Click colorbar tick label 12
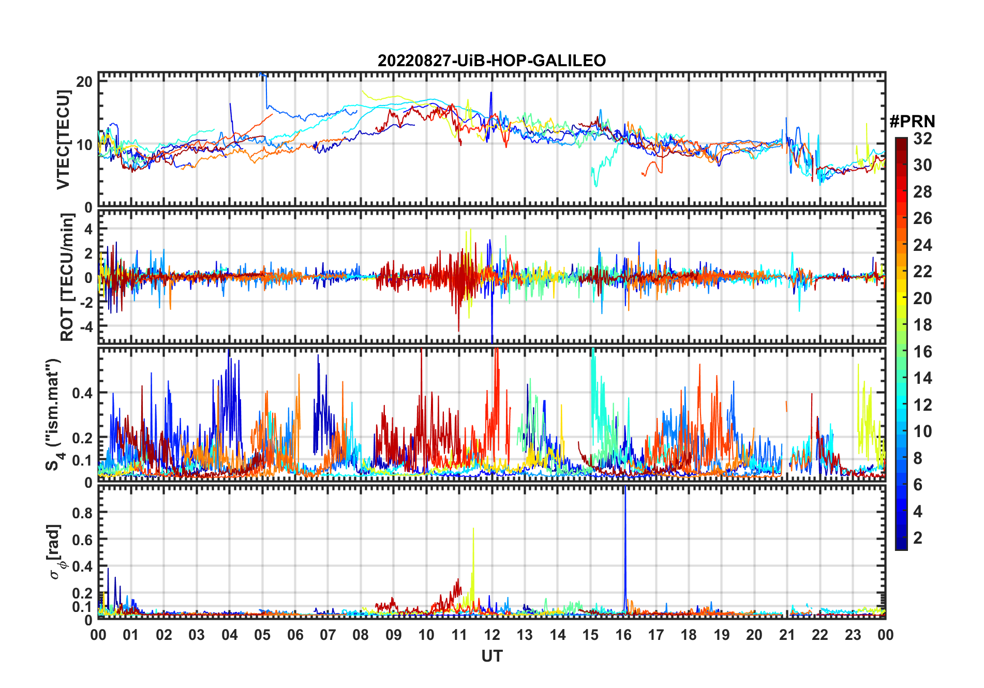 [922, 405]
